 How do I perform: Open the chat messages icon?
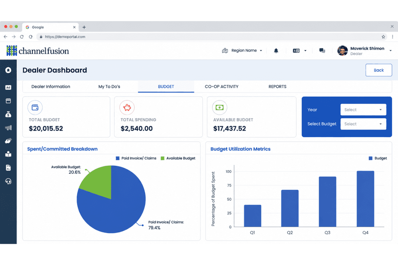322,51
